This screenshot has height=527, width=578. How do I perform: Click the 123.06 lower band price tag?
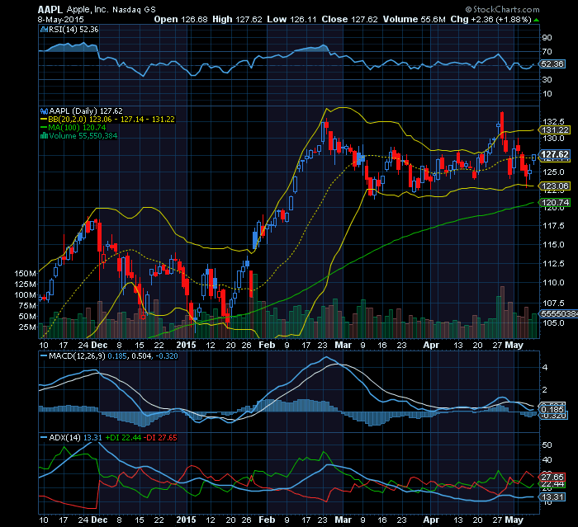[555, 186]
